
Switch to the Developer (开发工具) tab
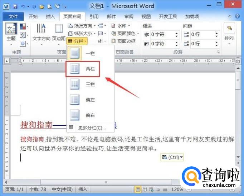pos(168,16)
